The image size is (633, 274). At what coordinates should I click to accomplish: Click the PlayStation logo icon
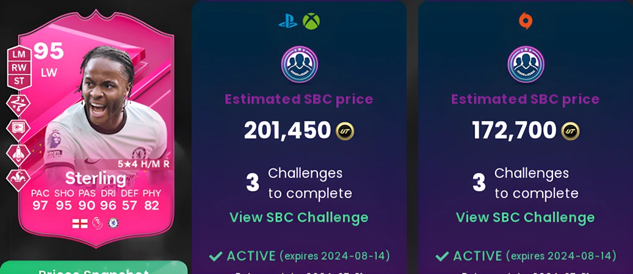click(x=288, y=21)
